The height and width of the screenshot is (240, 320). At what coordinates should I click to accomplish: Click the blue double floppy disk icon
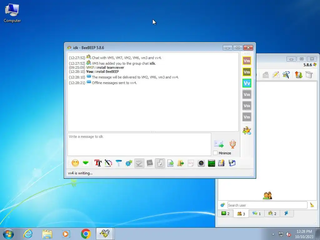pyautogui.click(x=232, y=163)
